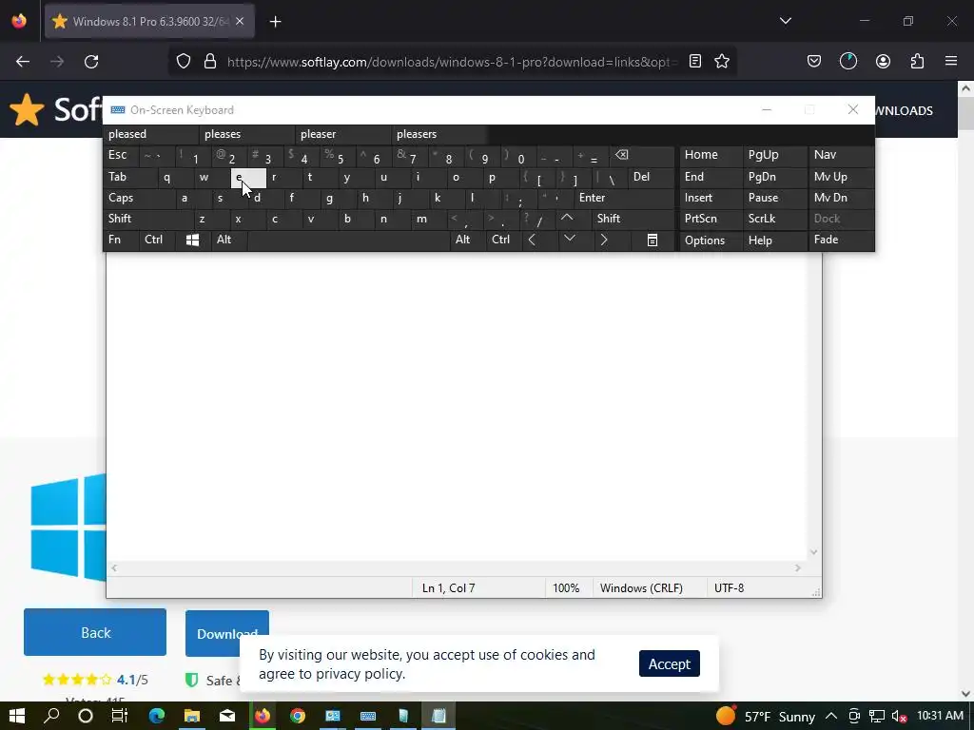This screenshot has width=974, height=730.
Task: Open Firefox hamburger application menu
Action: 951,62
